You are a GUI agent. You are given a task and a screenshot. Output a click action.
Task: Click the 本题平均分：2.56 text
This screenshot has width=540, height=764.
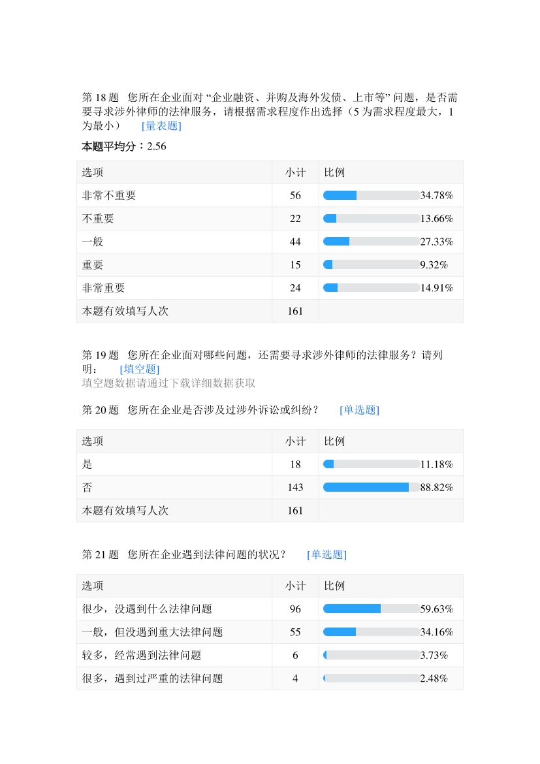pyautogui.click(x=124, y=147)
